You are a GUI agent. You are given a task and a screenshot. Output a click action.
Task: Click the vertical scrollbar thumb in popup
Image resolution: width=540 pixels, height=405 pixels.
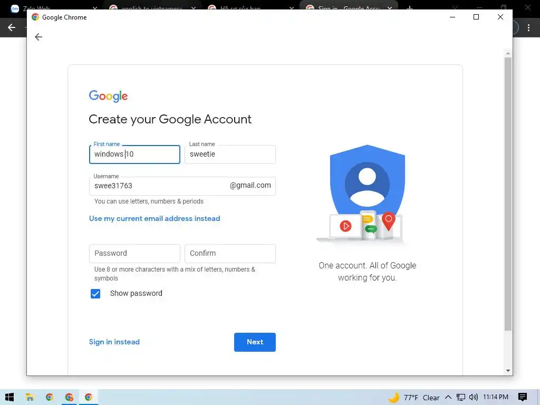click(508, 194)
